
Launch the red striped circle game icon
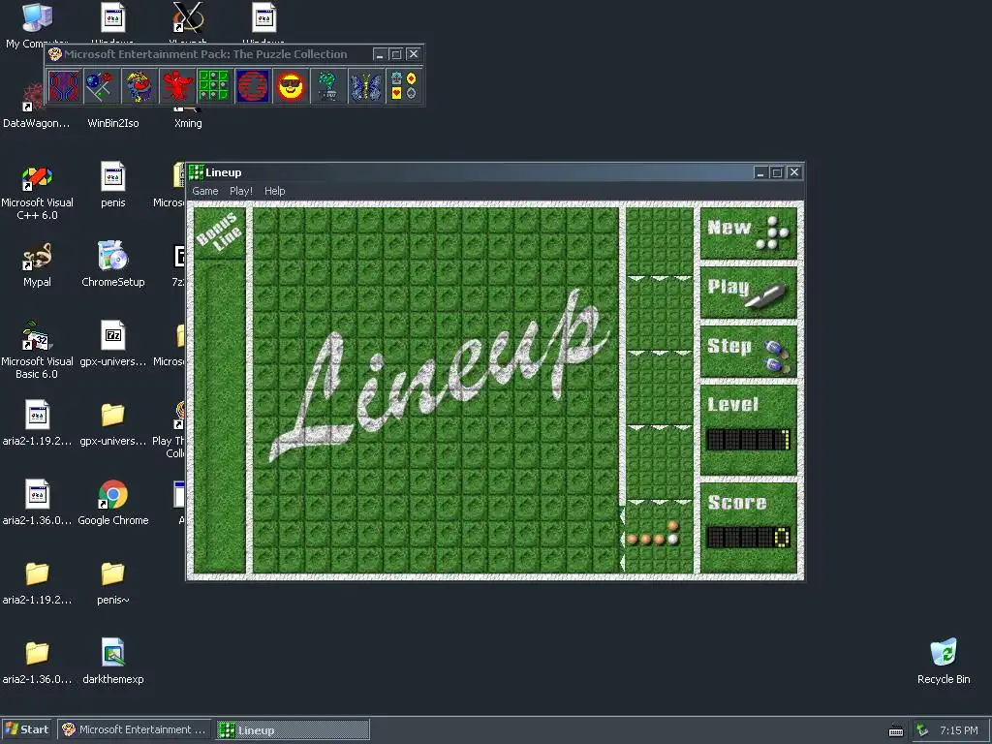point(253,86)
